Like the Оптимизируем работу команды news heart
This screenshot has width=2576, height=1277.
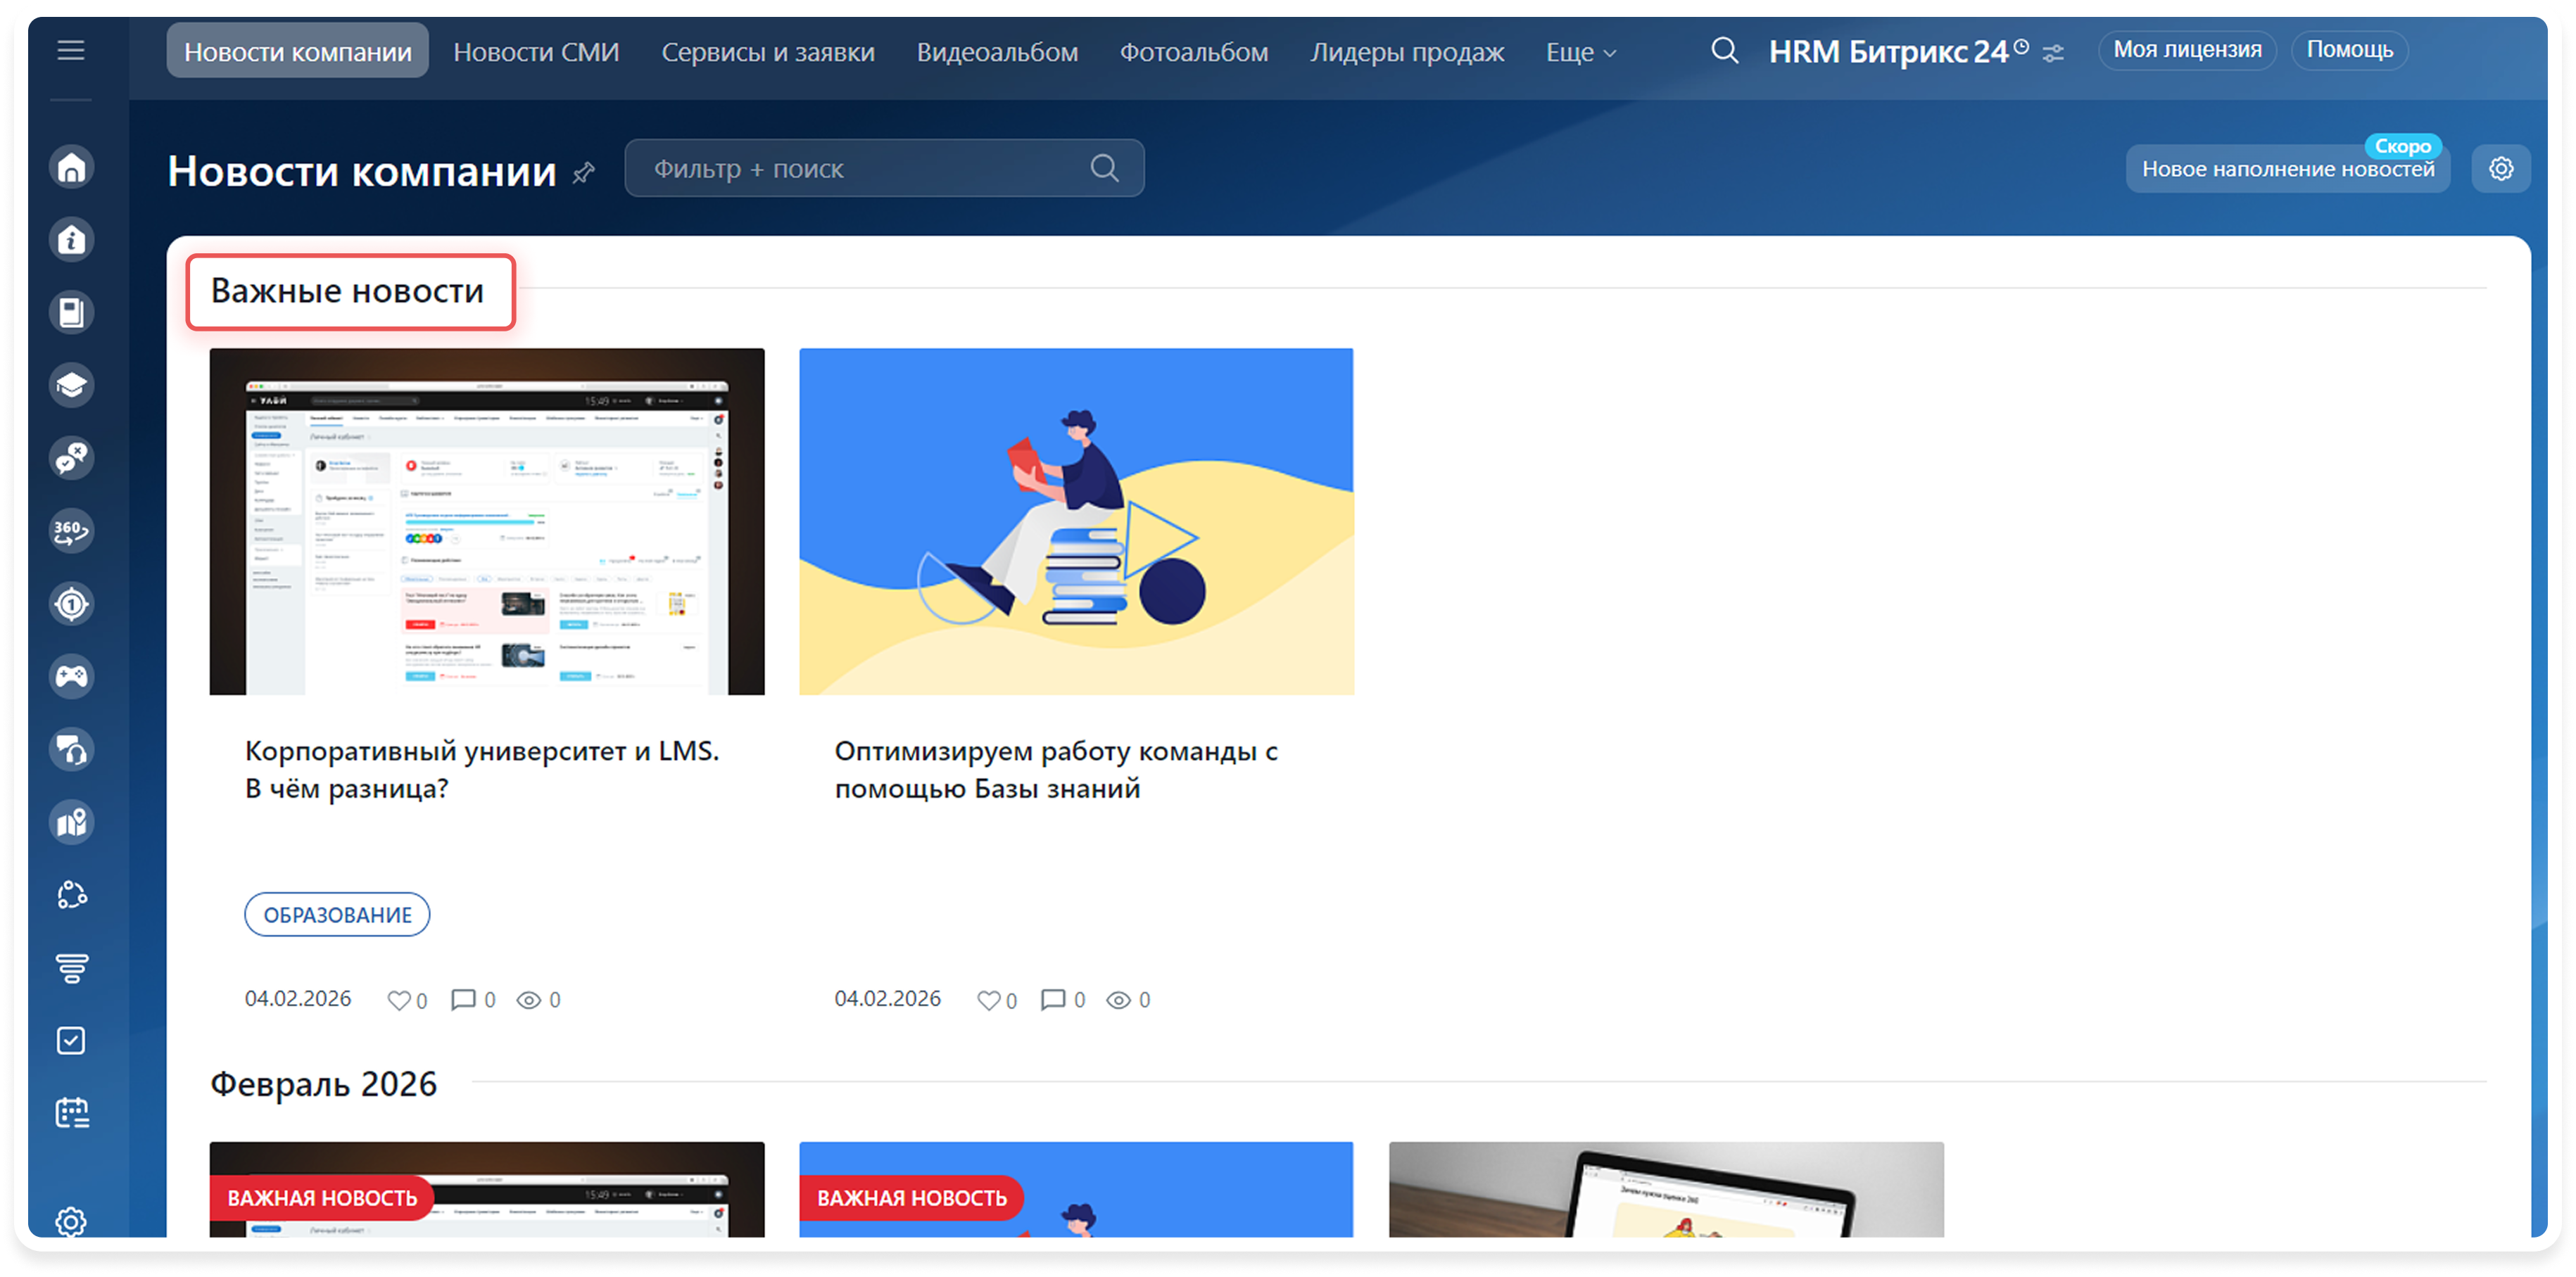988,1000
